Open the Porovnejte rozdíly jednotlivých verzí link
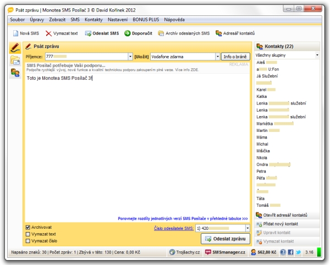 pyautogui.click(x=183, y=218)
